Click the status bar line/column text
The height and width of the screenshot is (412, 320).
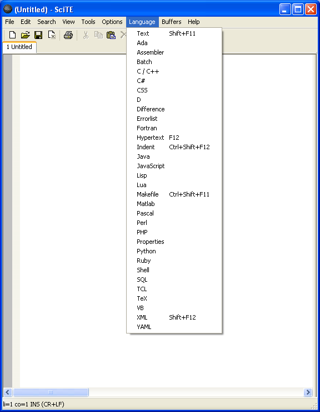(33, 404)
